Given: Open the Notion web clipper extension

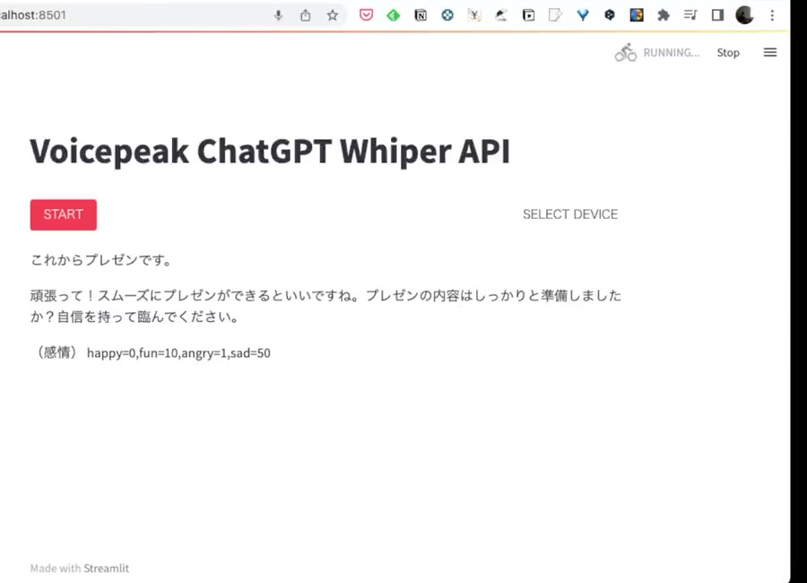Looking at the screenshot, I should [x=421, y=15].
